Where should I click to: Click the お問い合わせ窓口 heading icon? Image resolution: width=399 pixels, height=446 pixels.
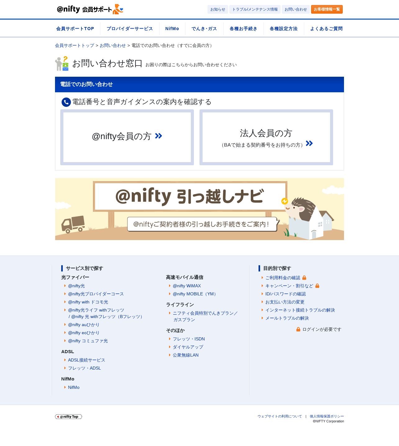tap(62, 63)
